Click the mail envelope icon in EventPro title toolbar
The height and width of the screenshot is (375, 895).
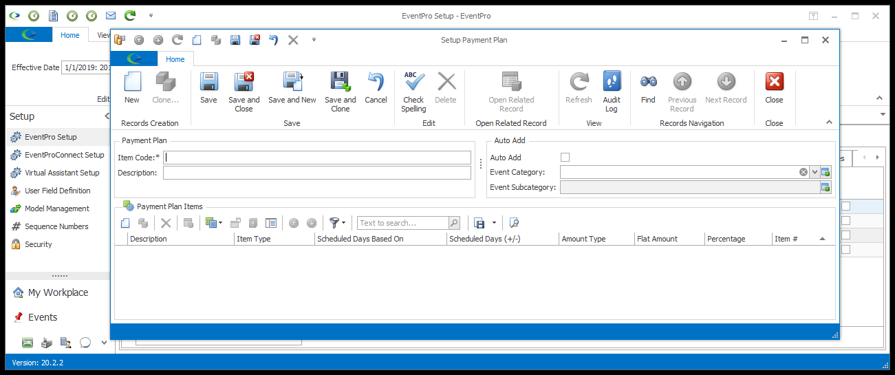coord(110,15)
